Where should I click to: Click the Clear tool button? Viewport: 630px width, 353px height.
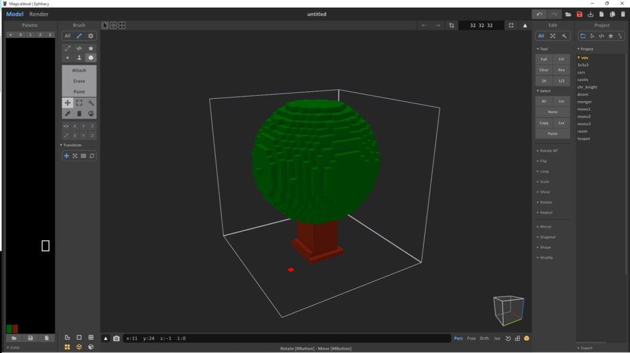pos(543,70)
